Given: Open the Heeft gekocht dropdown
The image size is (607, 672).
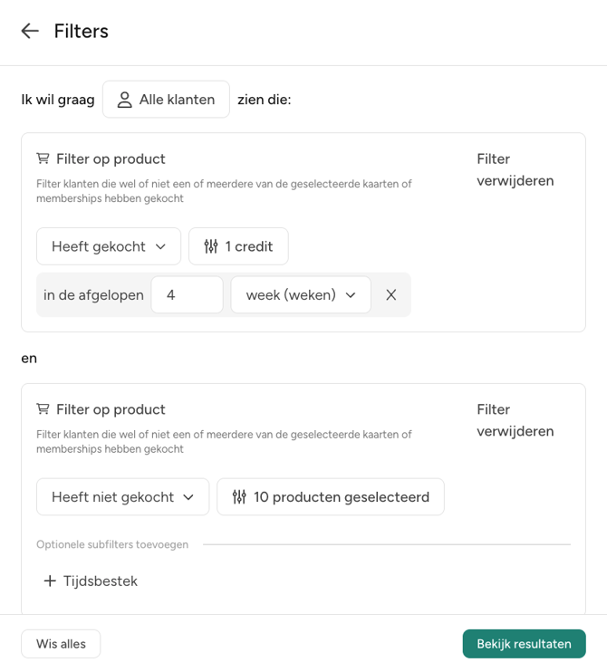Looking at the screenshot, I should pos(109,246).
